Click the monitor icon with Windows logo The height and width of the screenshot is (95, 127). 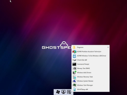(x=63, y=92)
